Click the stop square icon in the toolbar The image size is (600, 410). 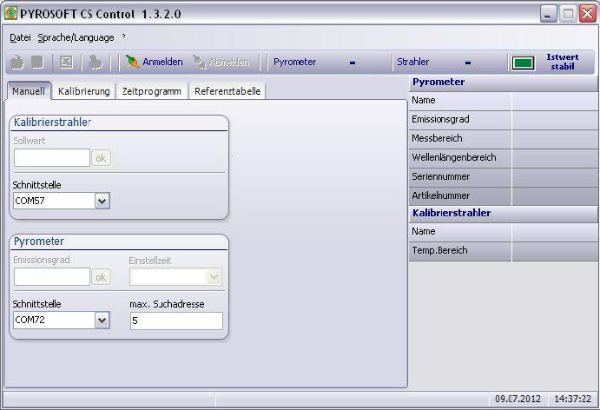[x=37, y=63]
